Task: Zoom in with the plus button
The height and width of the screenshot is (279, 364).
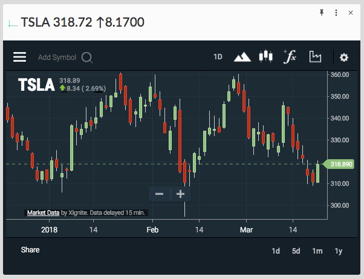Action: (x=180, y=194)
